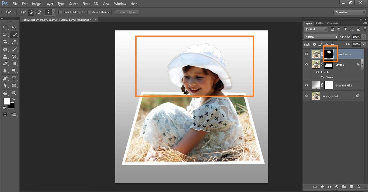The image size is (368, 192).
Task: Select the Eyedropper tool
Action: pyautogui.click(x=14, y=42)
